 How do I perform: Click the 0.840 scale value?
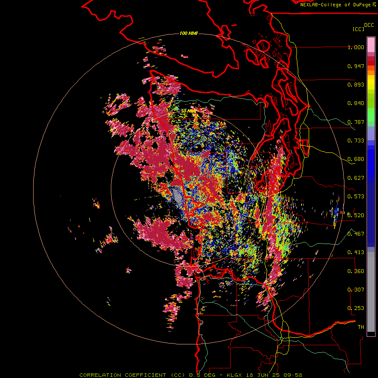(356, 103)
